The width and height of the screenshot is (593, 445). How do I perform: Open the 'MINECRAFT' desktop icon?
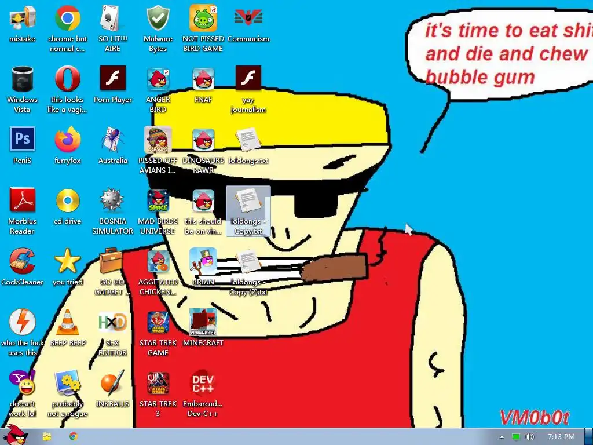coord(203,322)
